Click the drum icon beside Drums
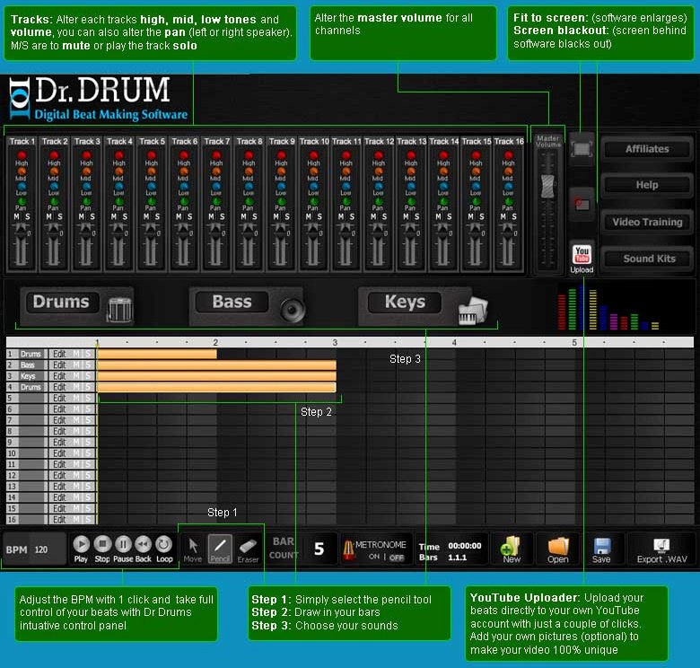Screen dimensions: 700x668 119,309
